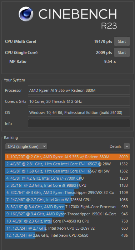Select the top-ranked Ryzen AI 9 365 entry

(67, 157)
